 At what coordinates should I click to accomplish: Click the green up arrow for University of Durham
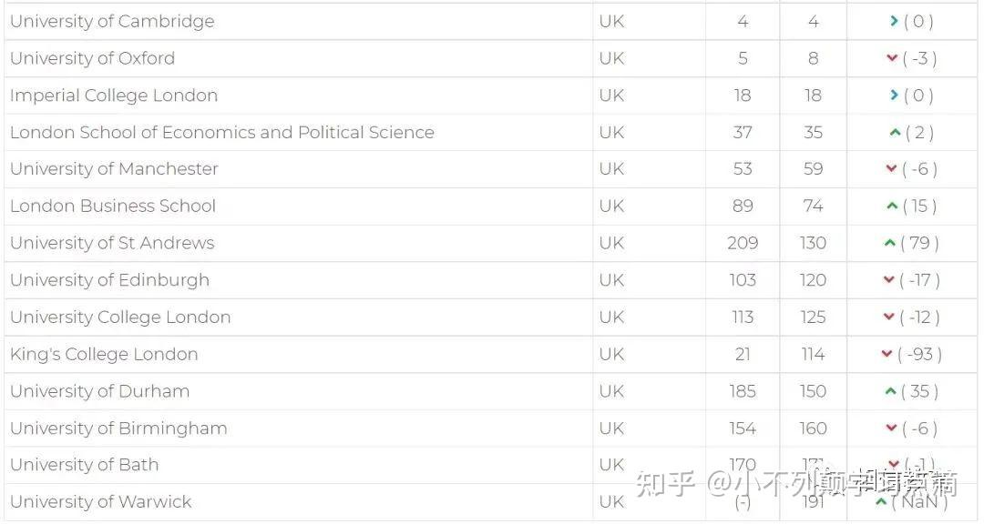pos(890,392)
